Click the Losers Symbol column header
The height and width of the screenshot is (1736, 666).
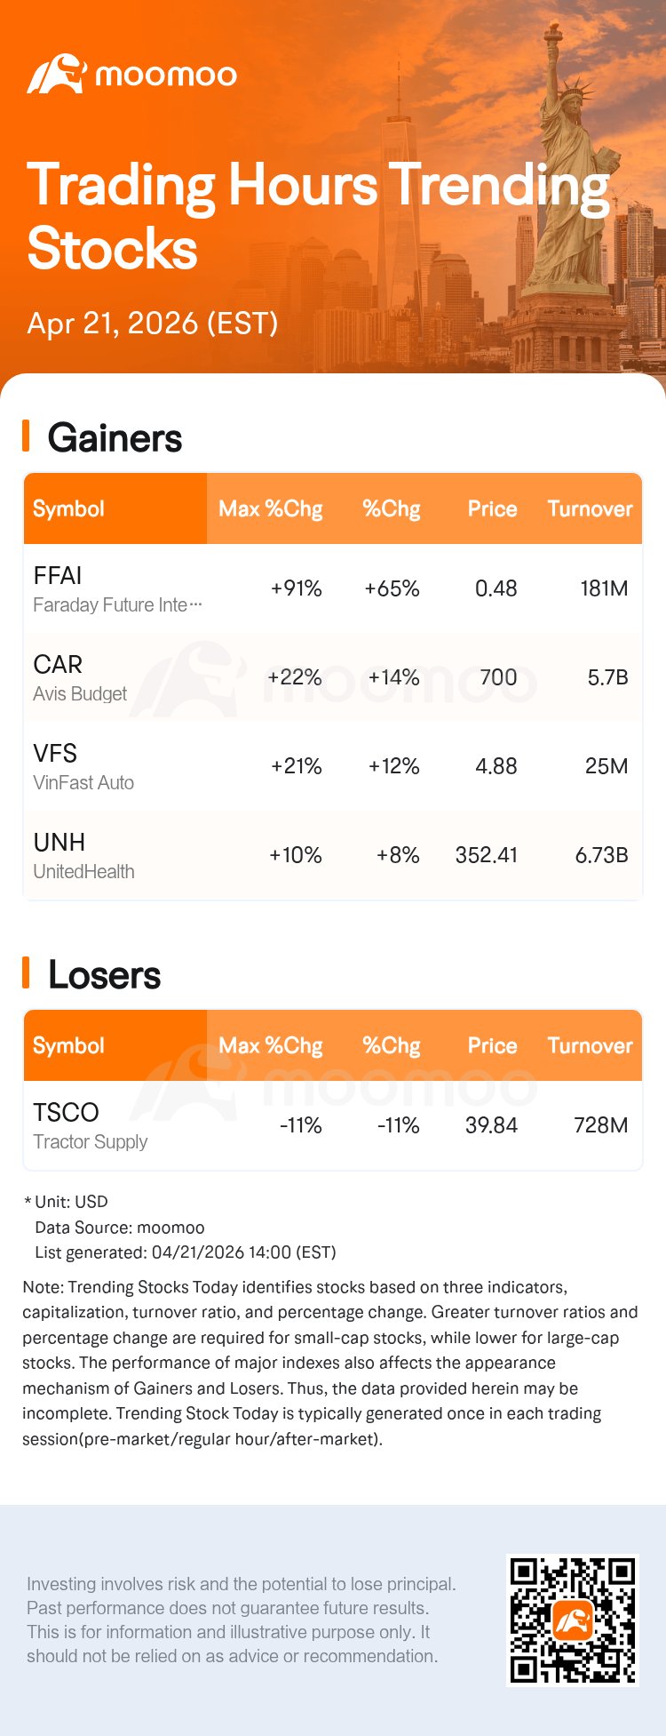69,1046
